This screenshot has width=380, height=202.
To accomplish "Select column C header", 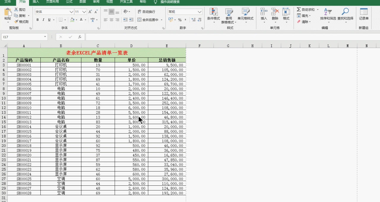I will 98,46.
